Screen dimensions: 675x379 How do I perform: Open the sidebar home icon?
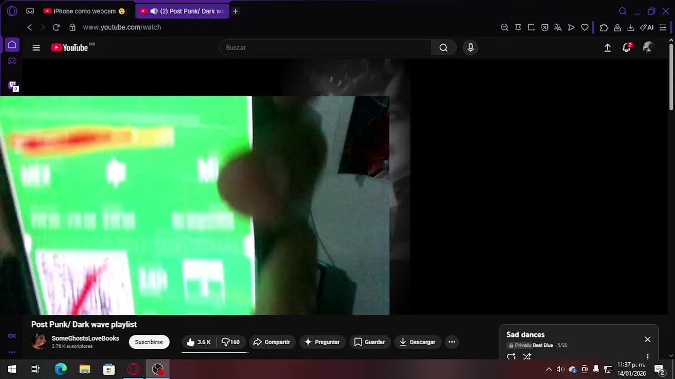[x=12, y=45]
